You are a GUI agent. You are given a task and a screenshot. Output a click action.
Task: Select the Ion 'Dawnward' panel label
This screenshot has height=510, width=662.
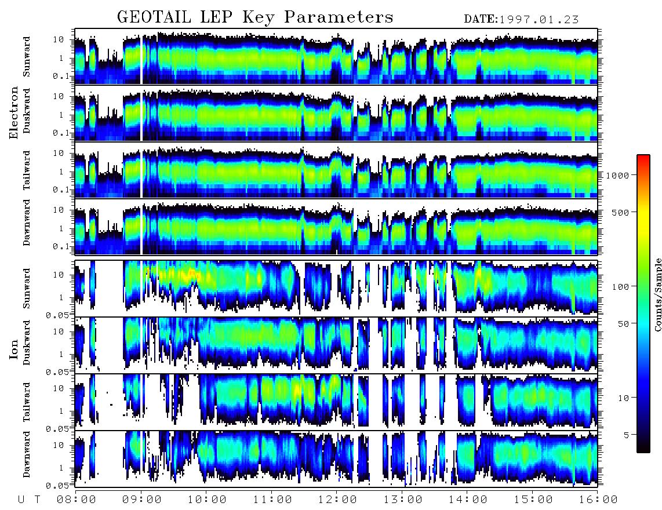click(x=27, y=454)
